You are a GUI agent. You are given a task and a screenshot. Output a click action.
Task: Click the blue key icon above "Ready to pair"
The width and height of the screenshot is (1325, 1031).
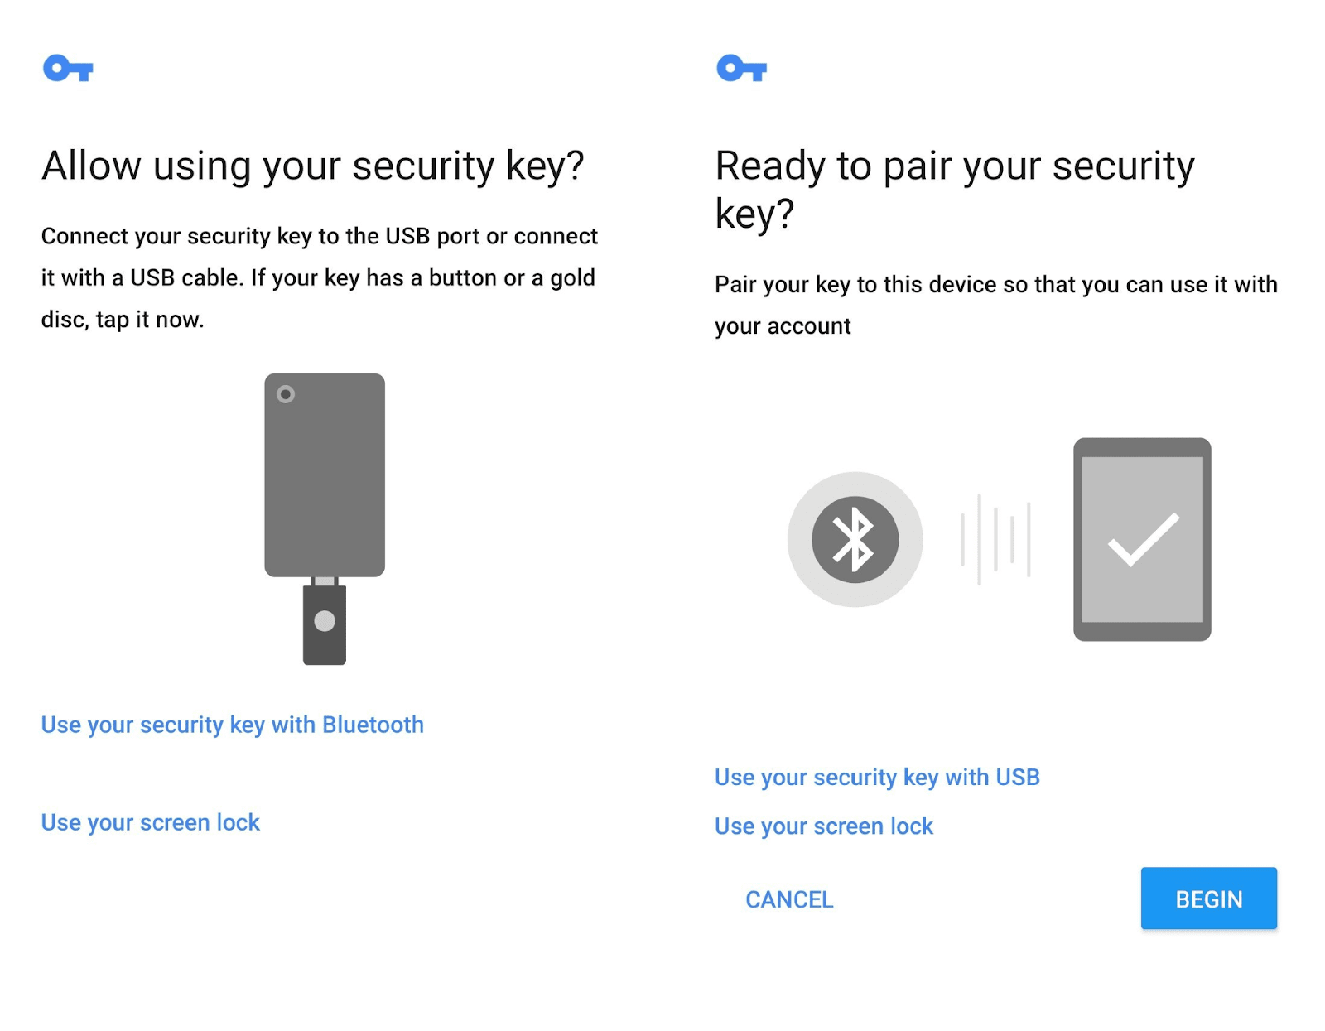point(741,68)
